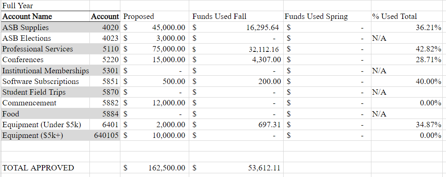
Task: Select the TOTAL APPROVED label cell
Action: (45, 168)
